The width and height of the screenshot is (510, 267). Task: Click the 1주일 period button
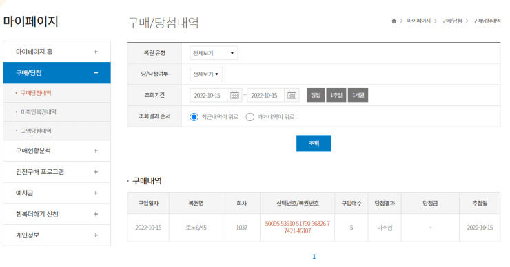[x=336, y=95]
